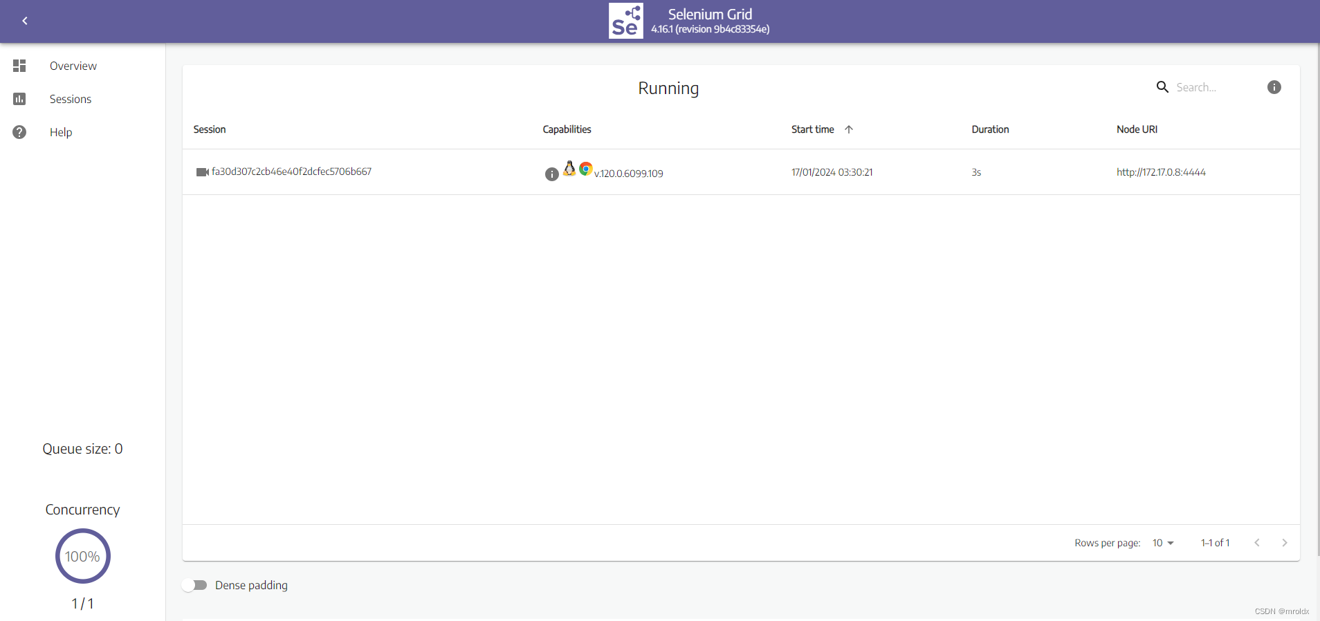Click session ID fa30d307c2cb46e40f2dcfec5706b667
Image resolution: width=1320 pixels, height=621 pixels.
pos(291,172)
